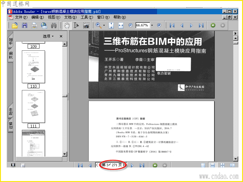The width and height of the screenshot is (243, 182).
Task: Select the partly visible thumbnail below 111
Action: point(33,143)
